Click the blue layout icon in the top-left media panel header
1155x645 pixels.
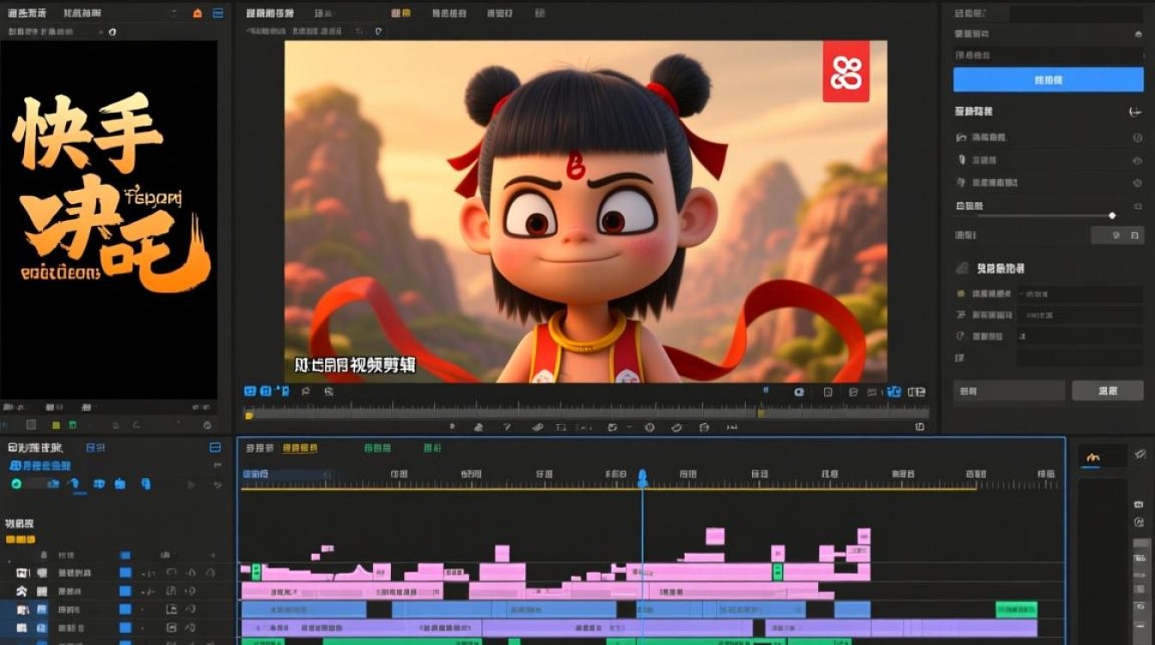pyautogui.click(x=218, y=13)
